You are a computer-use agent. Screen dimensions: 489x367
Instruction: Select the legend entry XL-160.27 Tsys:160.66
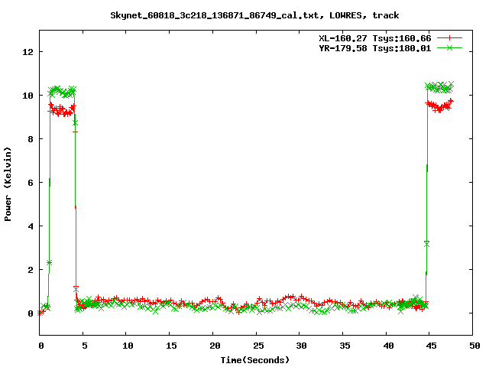coord(375,38)
